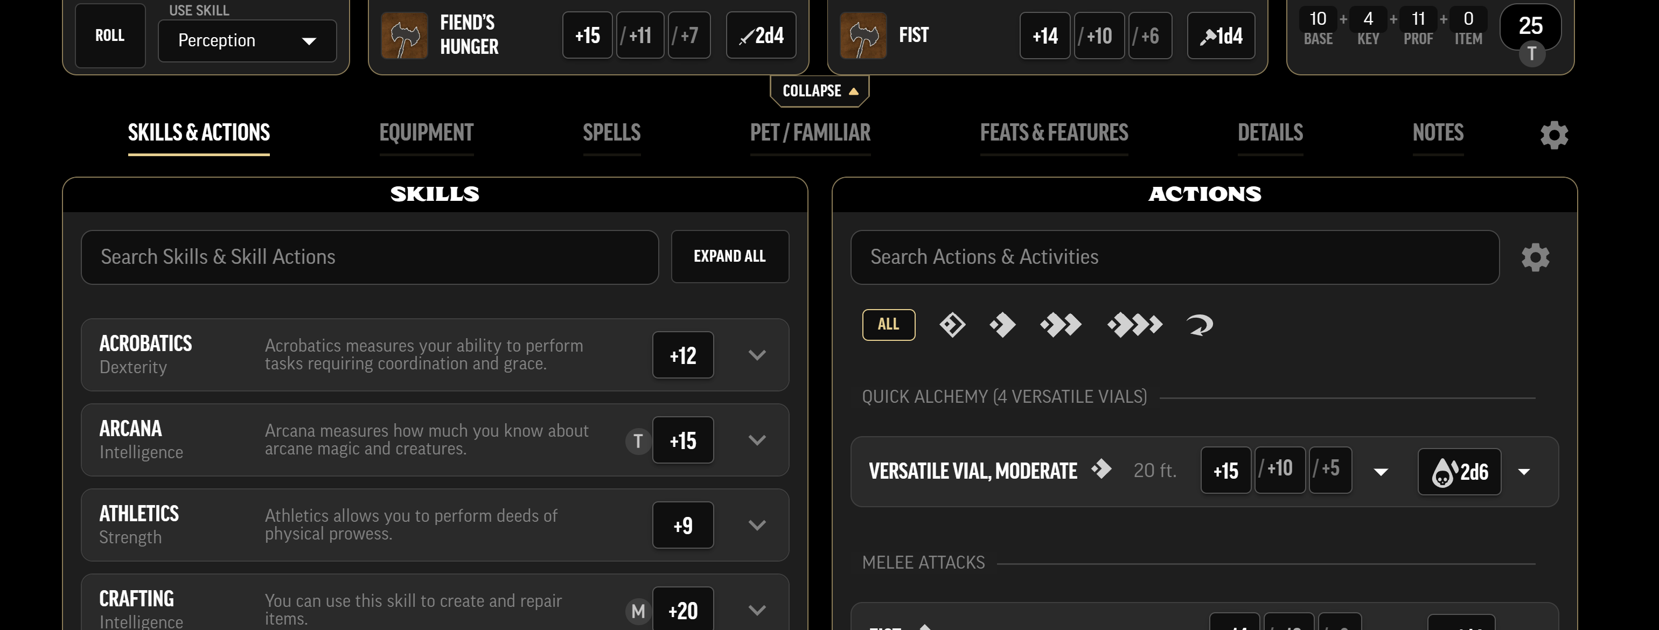Switch to the Equipment tab
Viewport: 1659px width, 630px height.
pyautogui.click(x=427, y=133)
